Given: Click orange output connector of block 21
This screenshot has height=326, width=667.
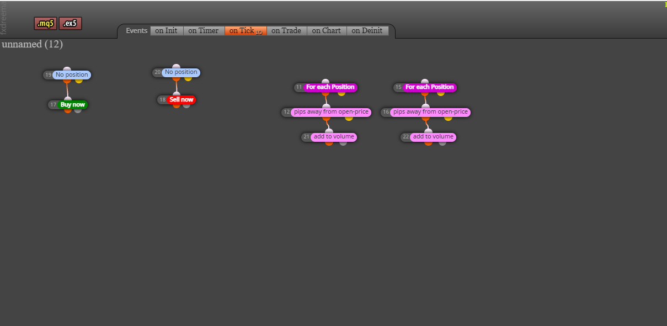Looking at the screenshot, I should [329, 142].
